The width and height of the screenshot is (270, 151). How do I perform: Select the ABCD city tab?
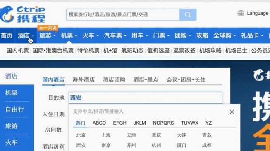(x=99, y=123)
